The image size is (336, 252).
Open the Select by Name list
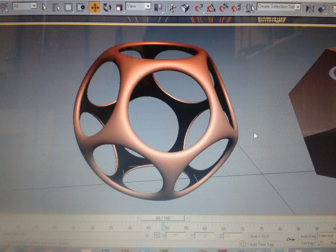[56, 7]
